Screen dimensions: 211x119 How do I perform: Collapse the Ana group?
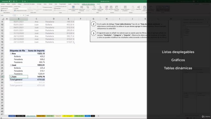11,54
